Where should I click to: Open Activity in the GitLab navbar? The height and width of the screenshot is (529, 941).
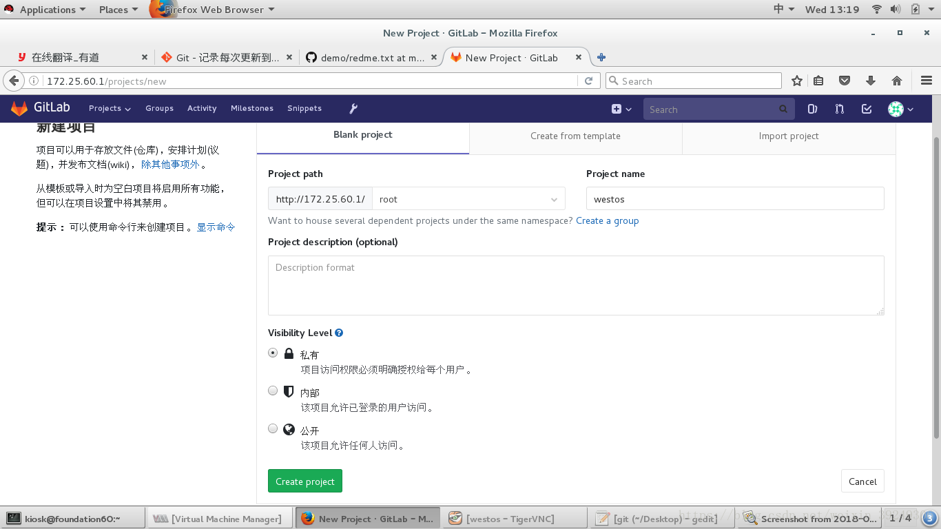point(202,108)
